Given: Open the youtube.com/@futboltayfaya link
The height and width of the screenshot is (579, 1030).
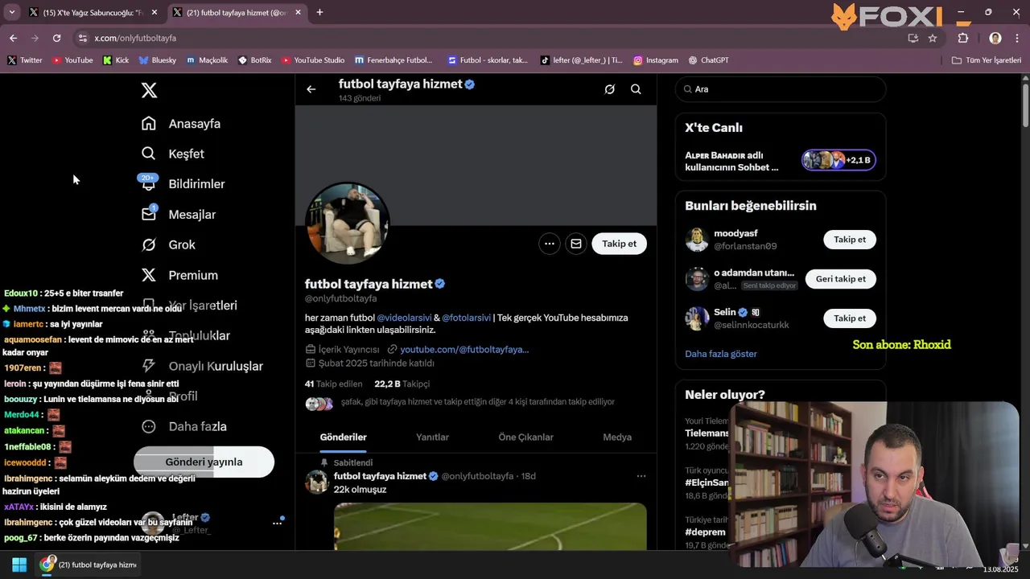Looking at the screenshot, I should 464,350.
